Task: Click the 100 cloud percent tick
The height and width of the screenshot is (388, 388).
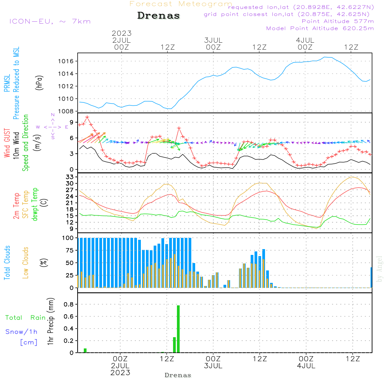Action: pyautogui.click(x=68, y=238)
